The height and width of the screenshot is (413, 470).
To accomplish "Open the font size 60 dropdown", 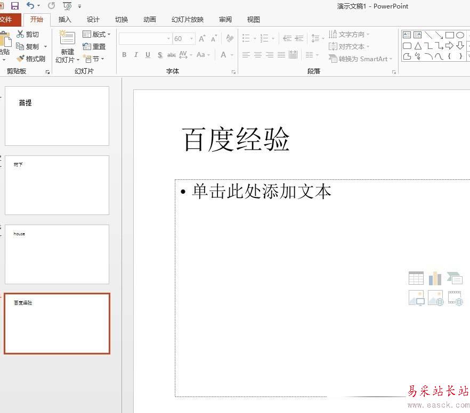I will pos(191,39).
